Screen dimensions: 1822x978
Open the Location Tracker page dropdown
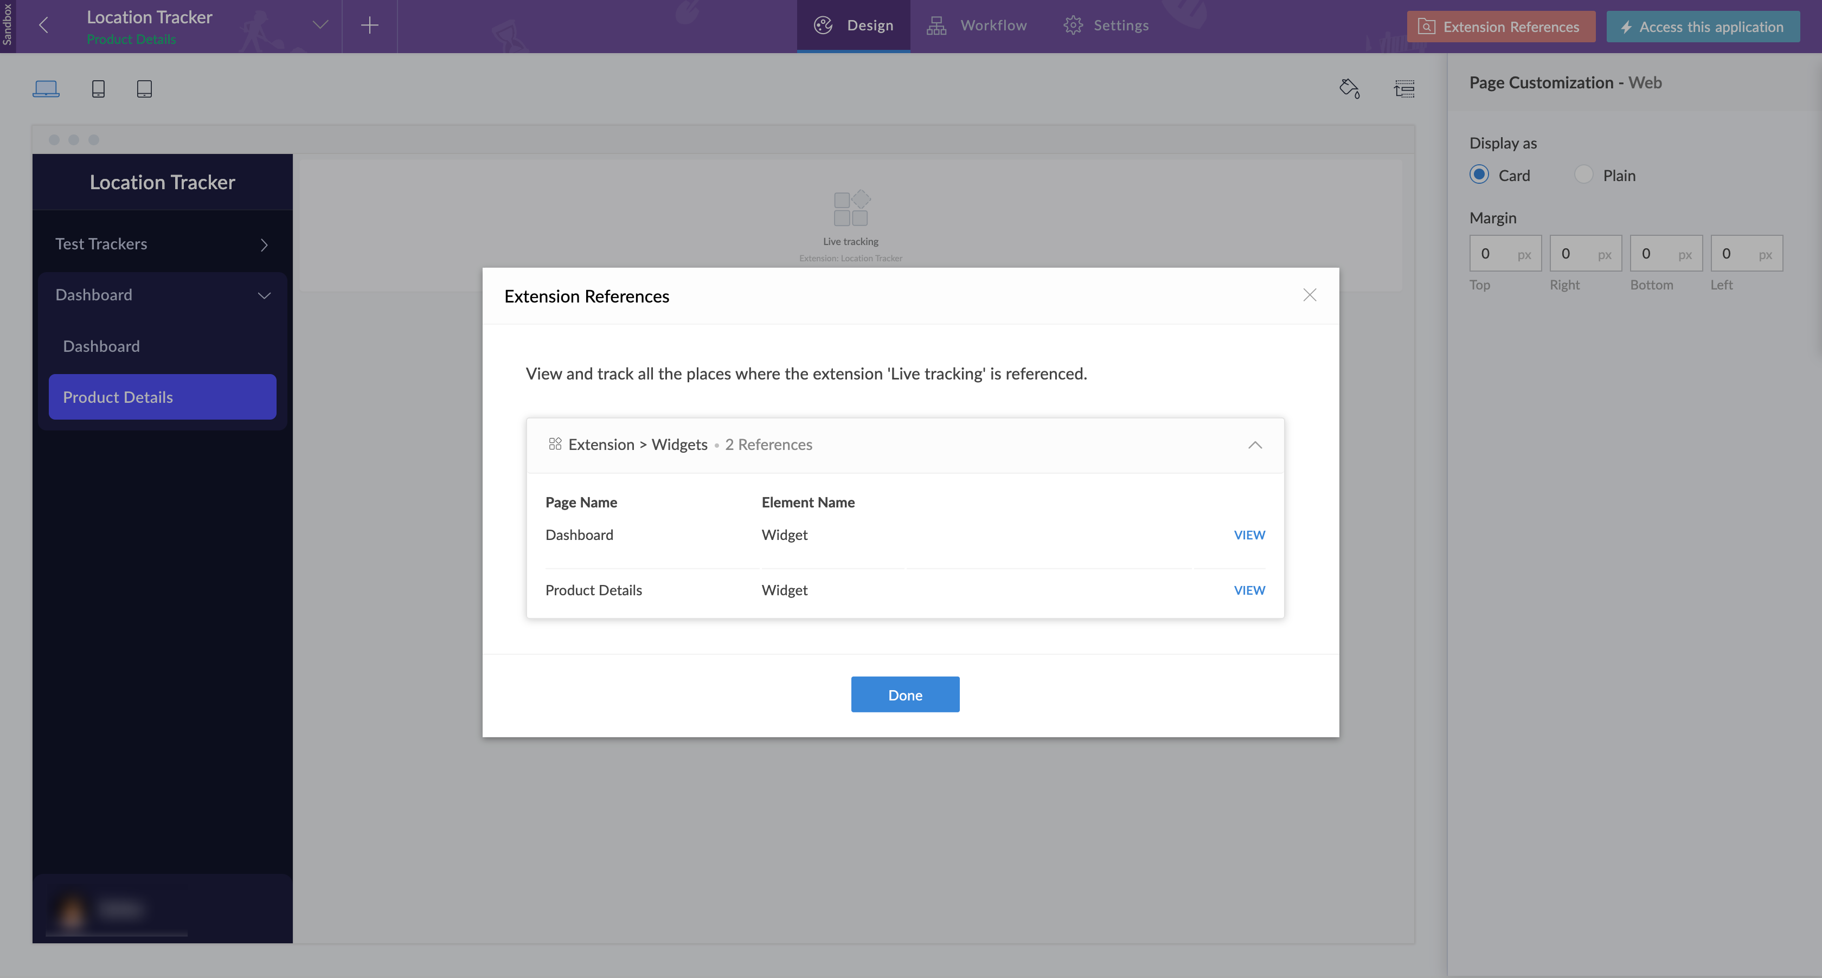[x=320, y=25]
